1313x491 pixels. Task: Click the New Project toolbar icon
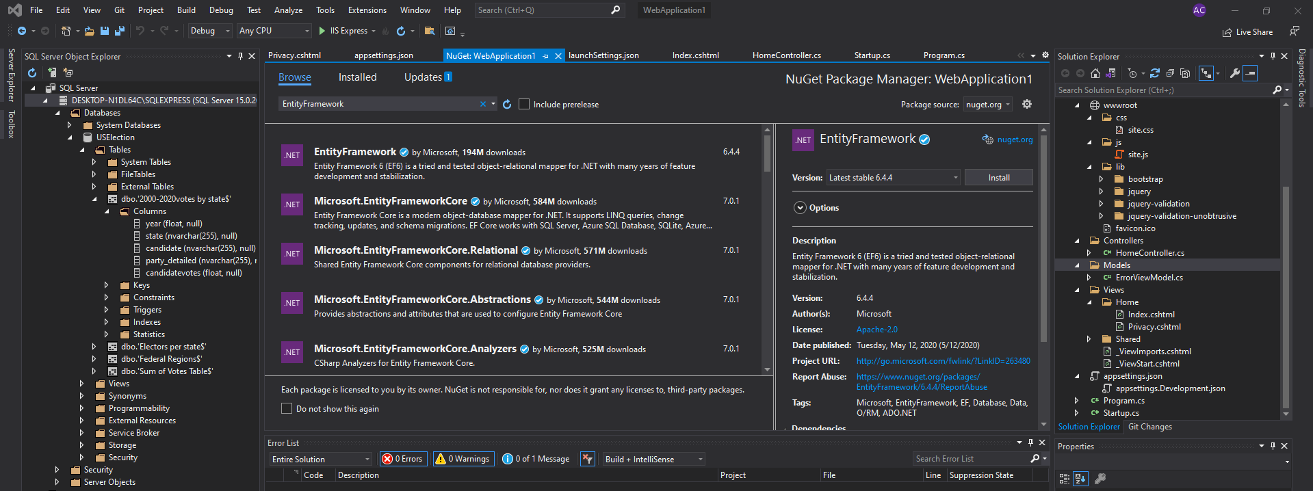[x=66, y=31]
